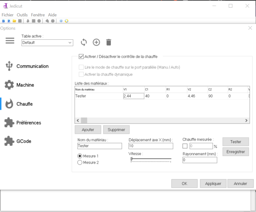Click the C2 column header
Image resolution: width=256 pixels, height=212 pixels.
[218, 89]
